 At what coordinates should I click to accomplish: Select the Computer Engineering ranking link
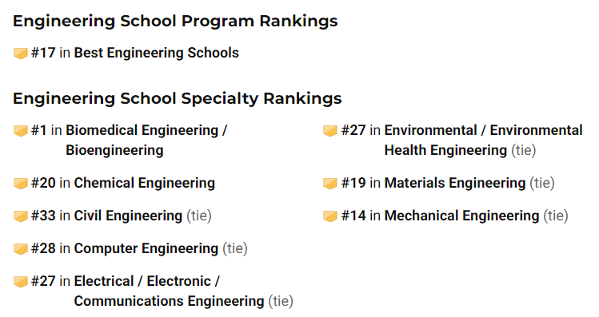tap(146, 248)
